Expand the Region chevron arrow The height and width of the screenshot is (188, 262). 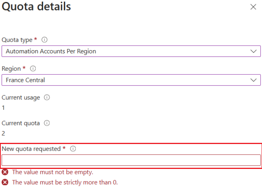point(253,80)
